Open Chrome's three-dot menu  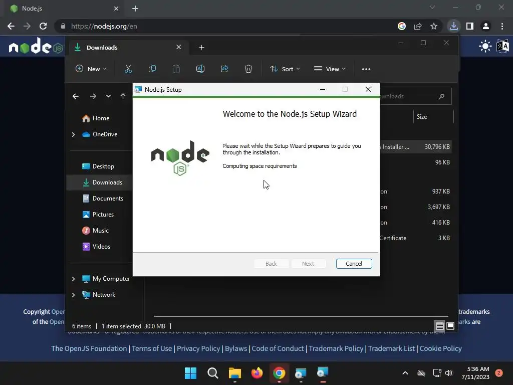[x=502, y=26]
